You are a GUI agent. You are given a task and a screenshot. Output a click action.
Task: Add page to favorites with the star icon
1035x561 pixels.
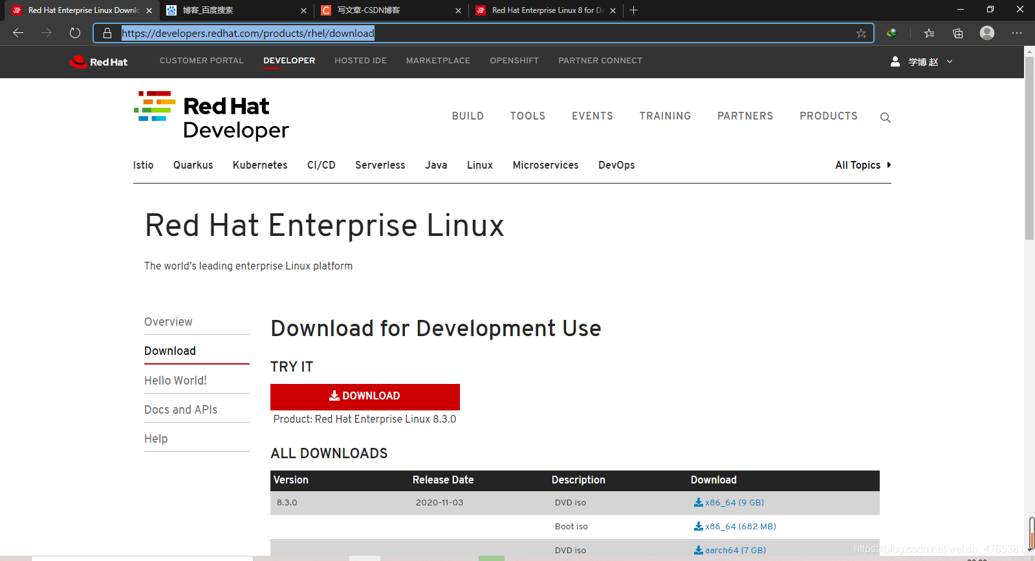(861, 34)
